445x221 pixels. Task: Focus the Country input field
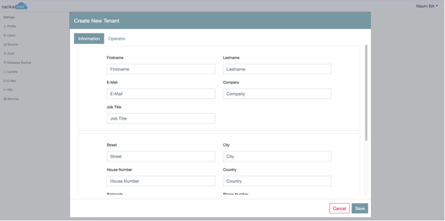tap(277, 181)
